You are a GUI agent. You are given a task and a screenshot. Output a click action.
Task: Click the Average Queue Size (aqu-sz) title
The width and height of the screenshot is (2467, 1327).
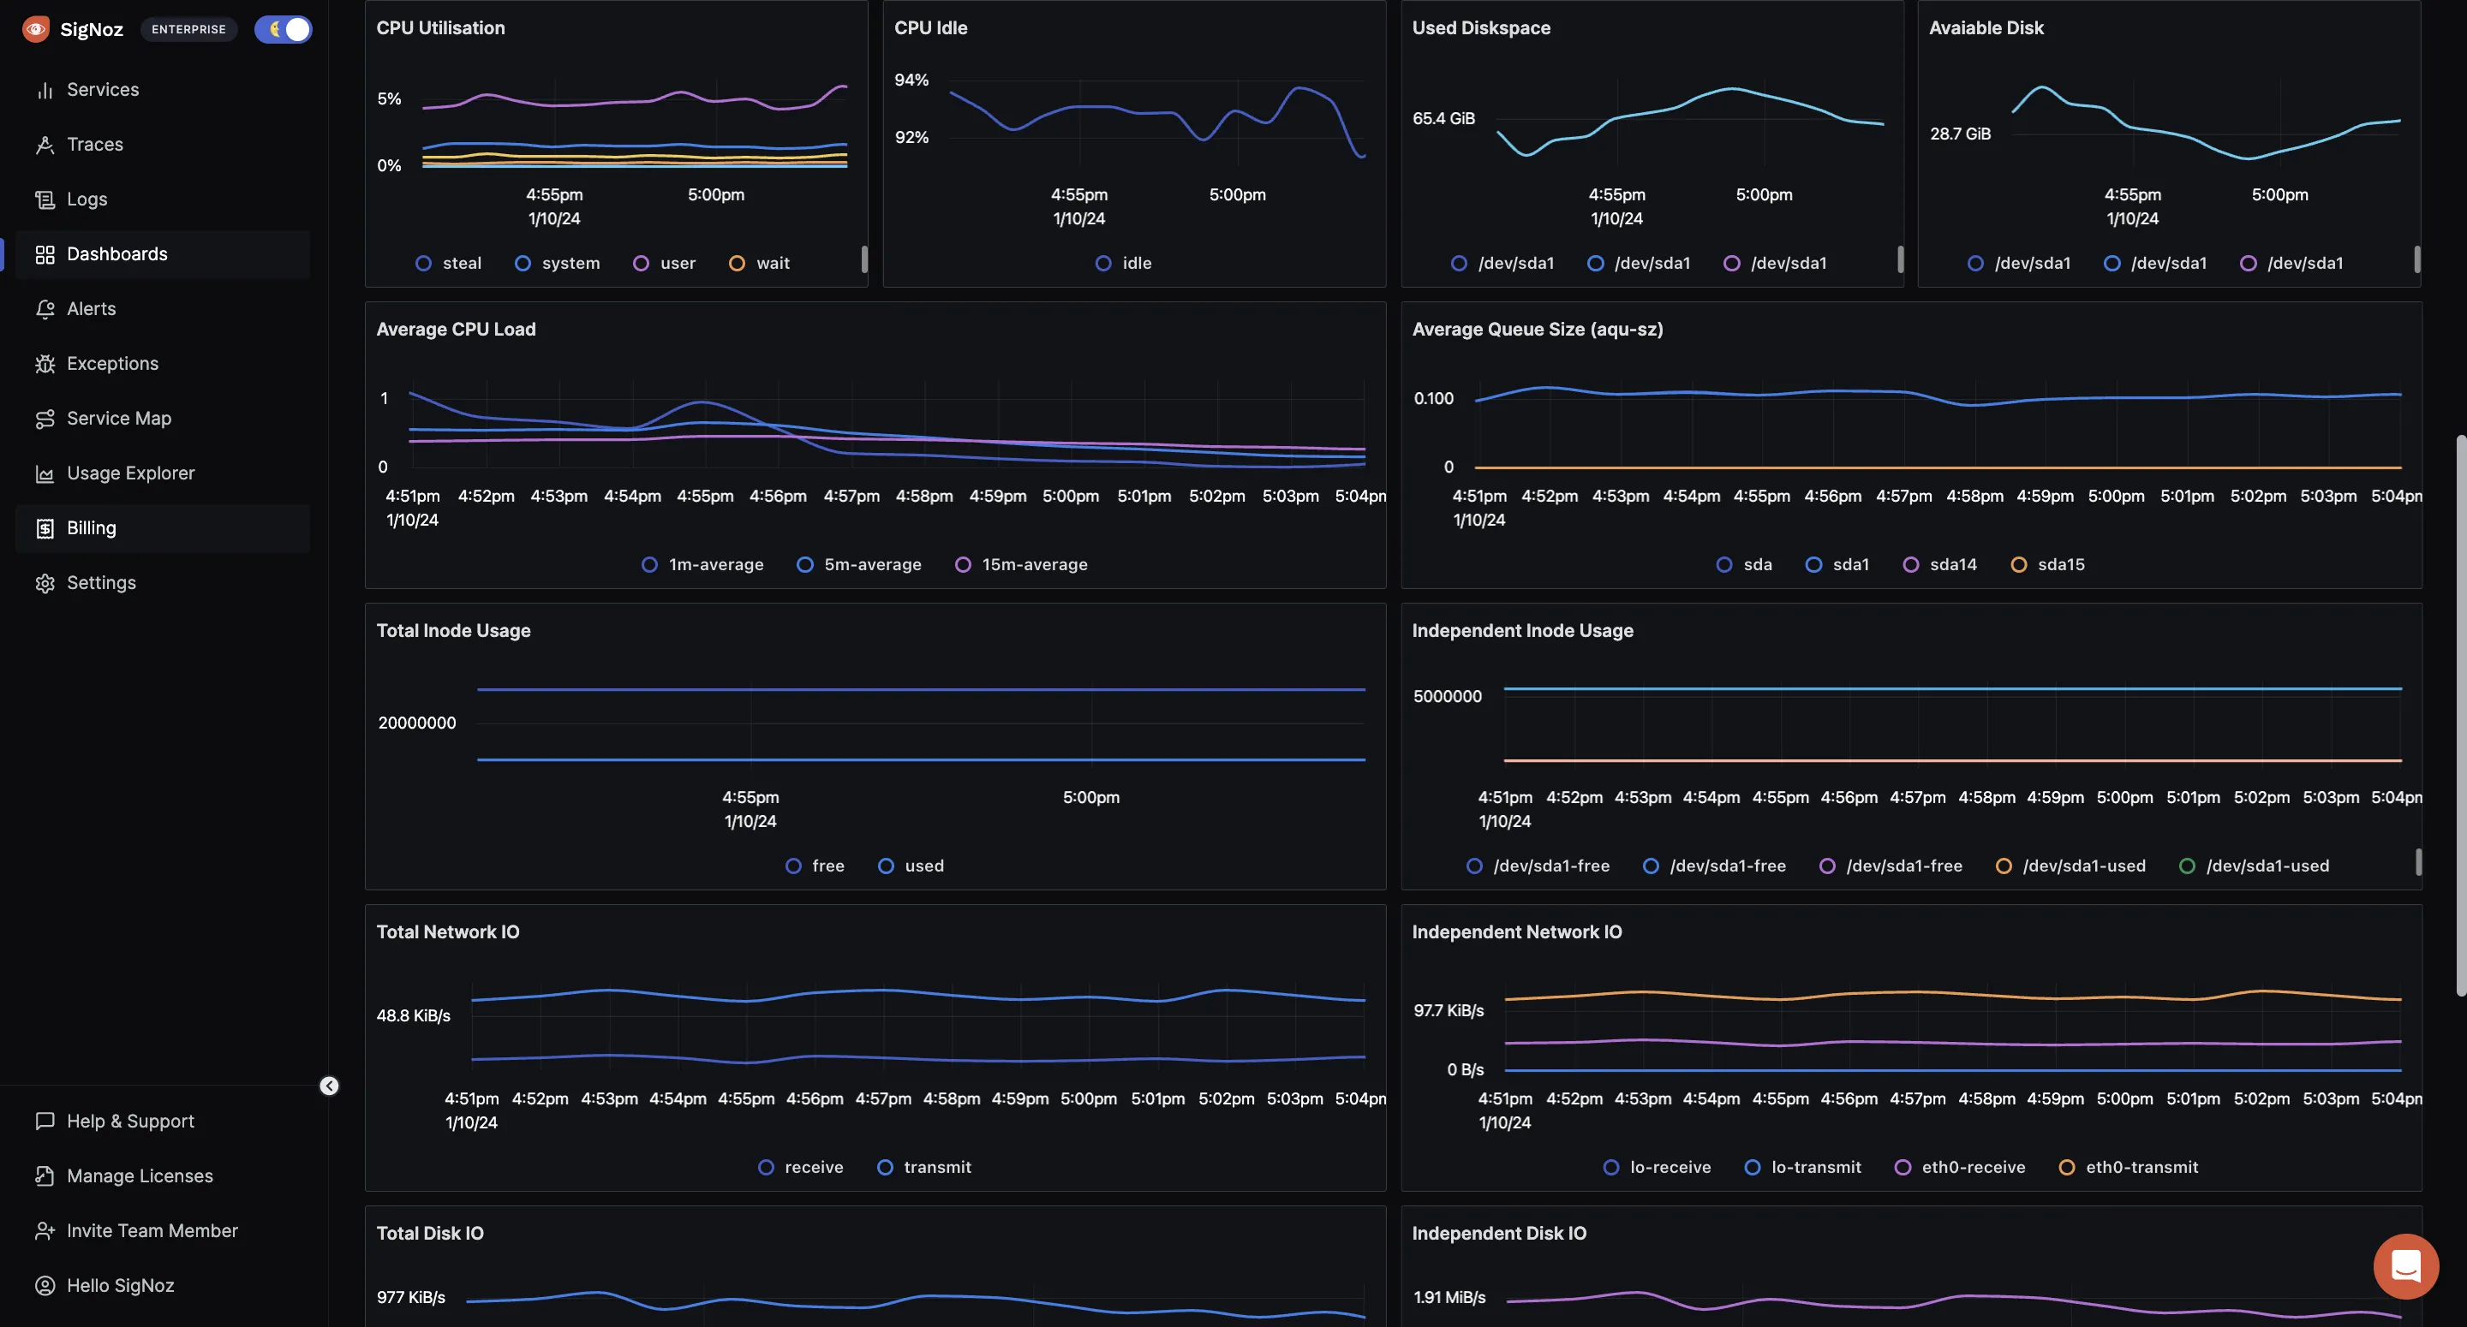1537,330
